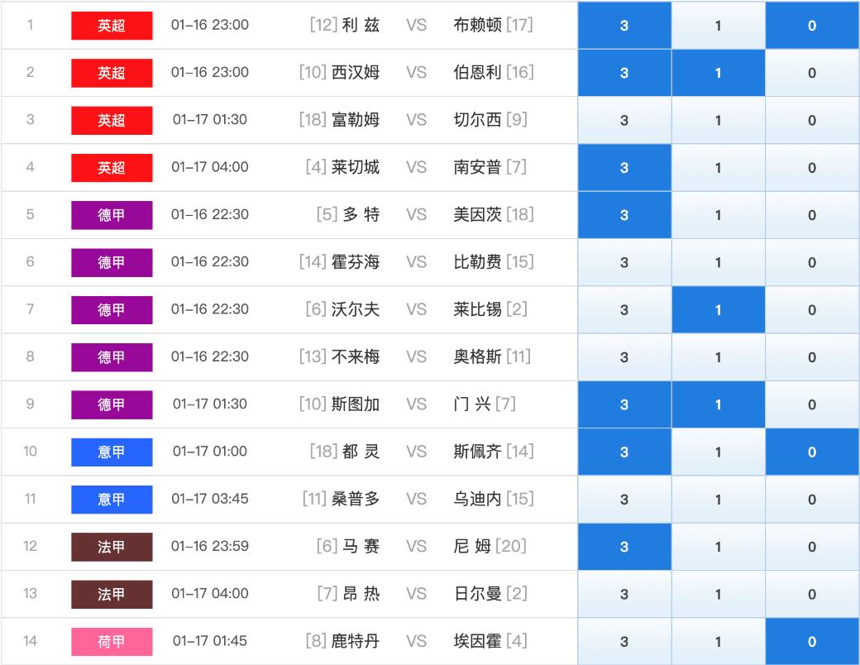Select draw (1) for 都灵 vs 斯佩齐
This screenshot has width=860, height=665.
[718, 452]
